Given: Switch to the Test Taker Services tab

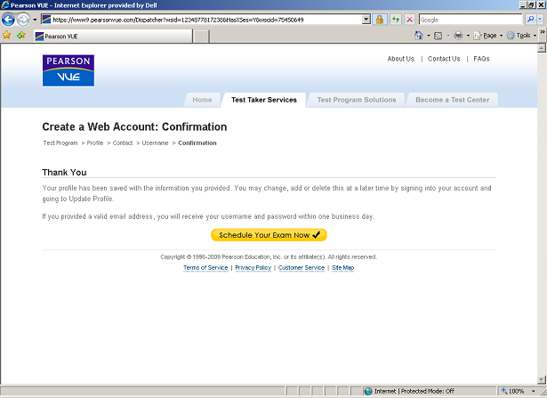Looking at the screenshot, I should click(x=263, y=100).
